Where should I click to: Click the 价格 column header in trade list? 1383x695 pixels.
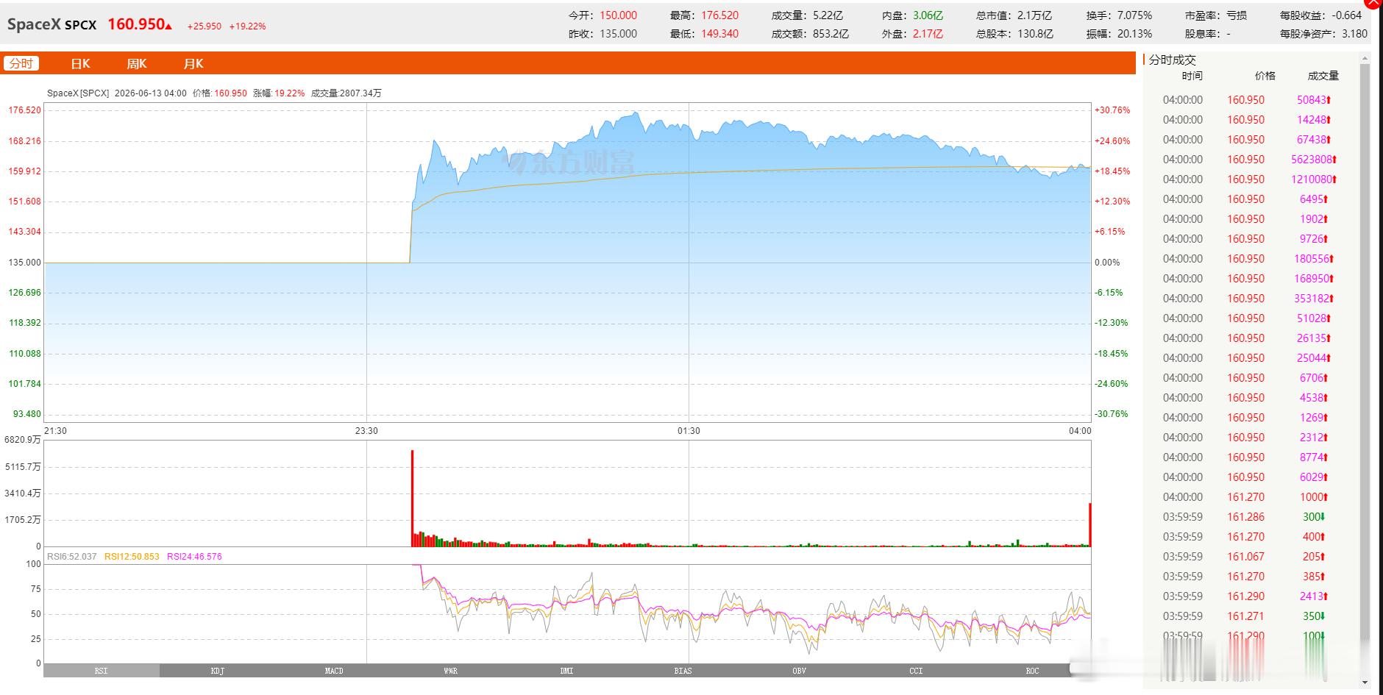pyautogui.click(x=1265, y=76)
